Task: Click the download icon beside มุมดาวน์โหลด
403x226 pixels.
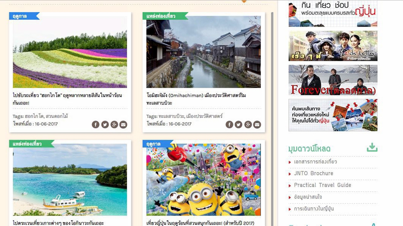Action: click(x=372, y=147)
